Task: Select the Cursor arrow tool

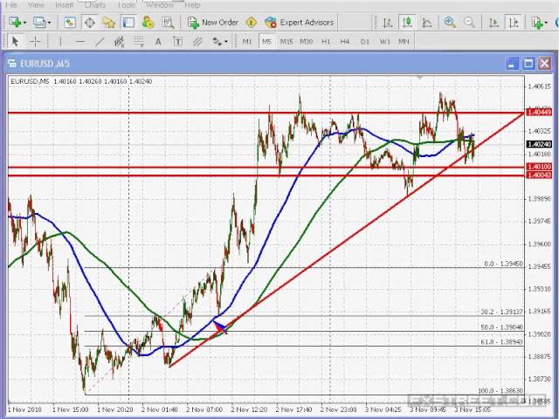Action: pos(15,42)
